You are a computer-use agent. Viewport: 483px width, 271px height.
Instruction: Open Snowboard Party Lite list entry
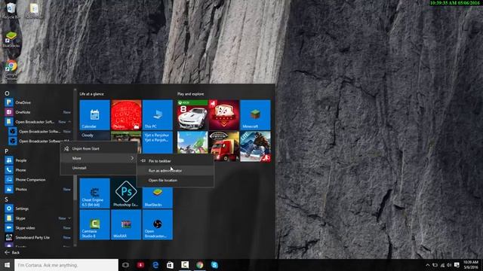pyautogui.click(x=37, y=238)
